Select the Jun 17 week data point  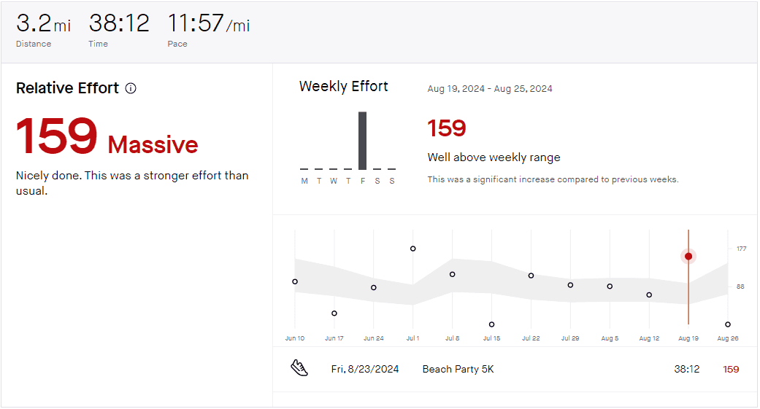point(334,313)
